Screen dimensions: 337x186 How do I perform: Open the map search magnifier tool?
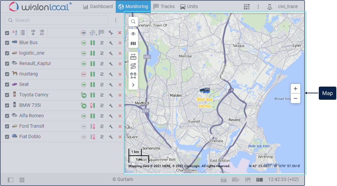(x=133, y=22)
